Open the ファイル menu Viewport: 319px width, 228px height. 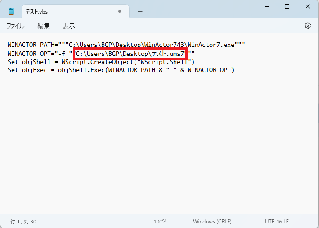pyautogui.click(x=16, y=26)
